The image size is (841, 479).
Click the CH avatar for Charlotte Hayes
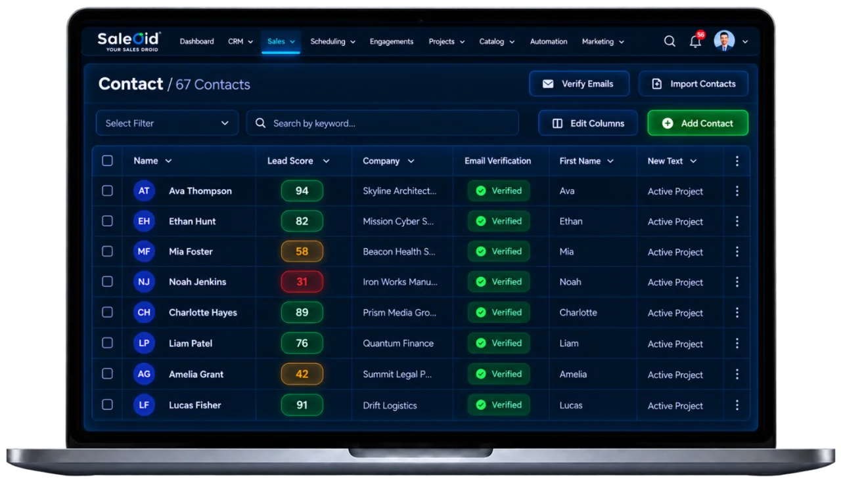[x=144, y=312]
